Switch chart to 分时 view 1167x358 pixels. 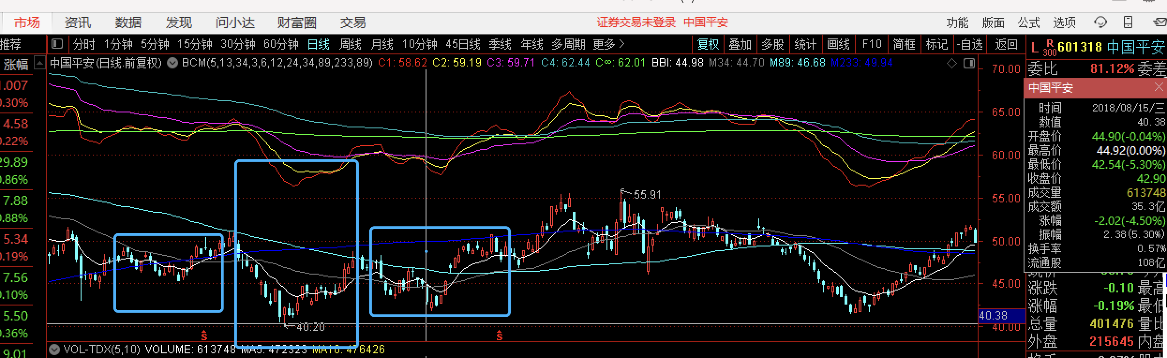84,44
